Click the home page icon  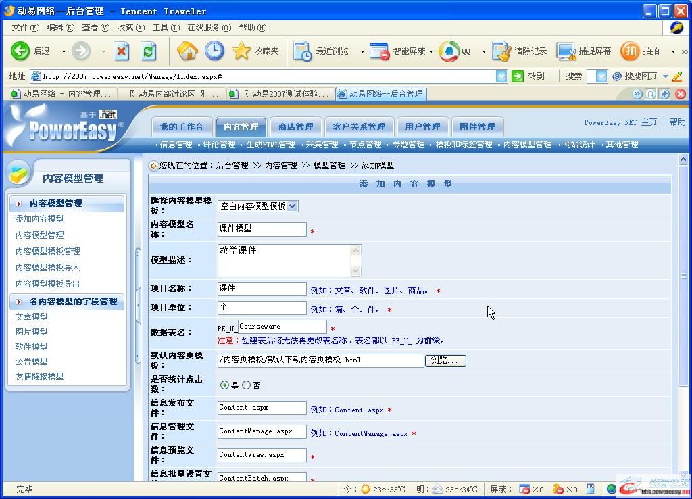(x=187, y=51)
